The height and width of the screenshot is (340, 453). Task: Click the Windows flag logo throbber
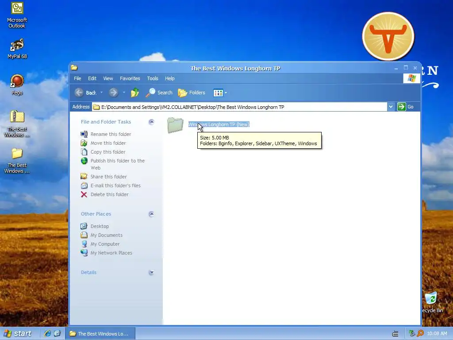(x=412, y=78)
